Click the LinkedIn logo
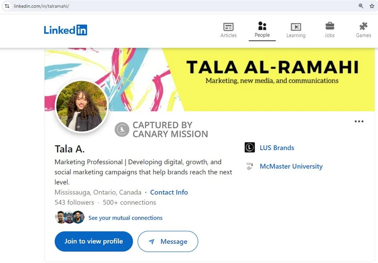Screen dimensions: 378x263 tap(65, 30)
